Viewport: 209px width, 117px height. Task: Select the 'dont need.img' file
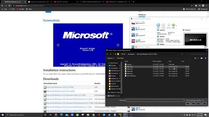(157, 76)
